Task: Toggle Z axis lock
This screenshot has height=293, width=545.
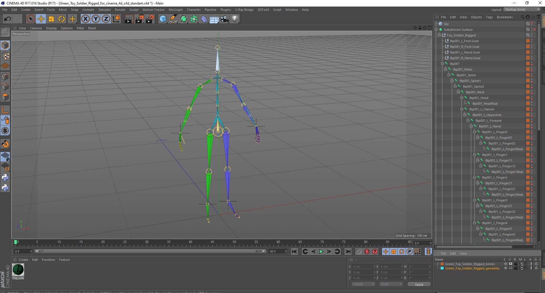Action: (x=106, y=19)
